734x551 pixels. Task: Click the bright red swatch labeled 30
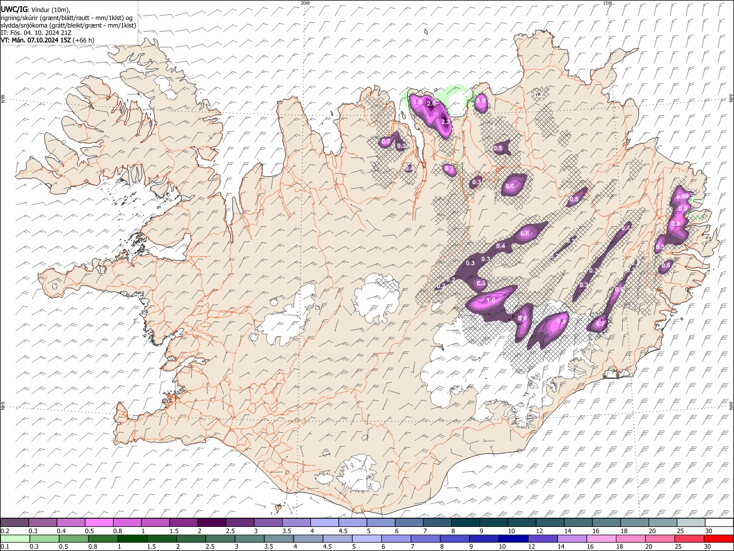coord(719,538)
